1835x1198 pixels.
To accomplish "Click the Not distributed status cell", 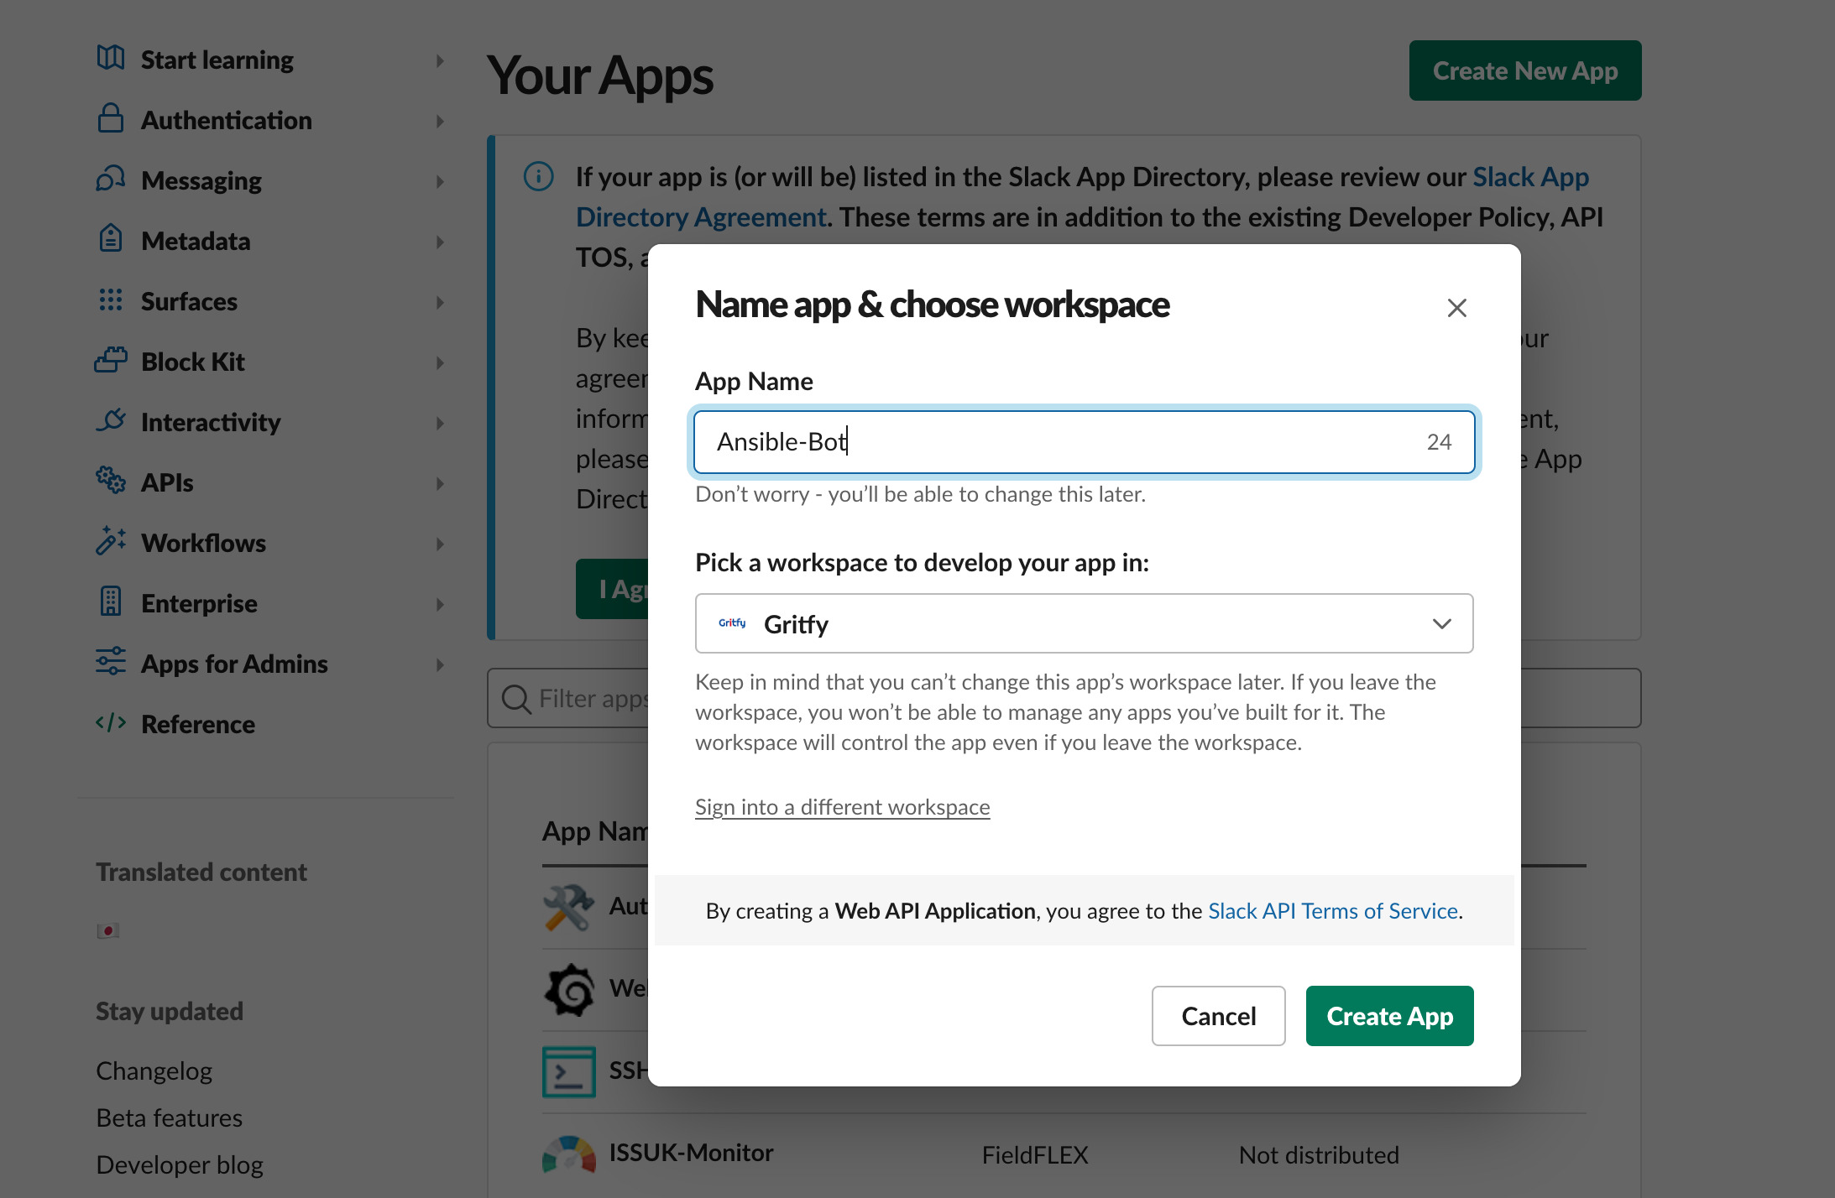I will (1319, 1154).
